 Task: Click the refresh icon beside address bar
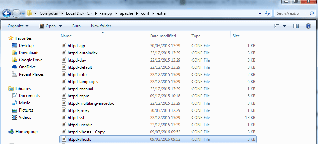coord(268,14)
